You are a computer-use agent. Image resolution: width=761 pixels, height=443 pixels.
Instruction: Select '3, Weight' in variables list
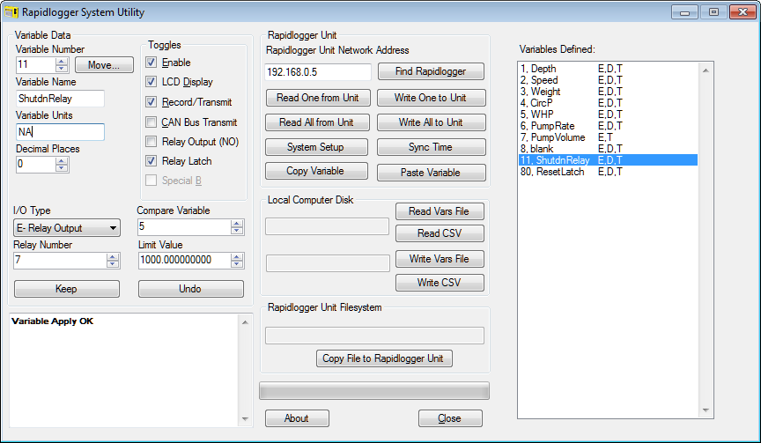point(608,92)
